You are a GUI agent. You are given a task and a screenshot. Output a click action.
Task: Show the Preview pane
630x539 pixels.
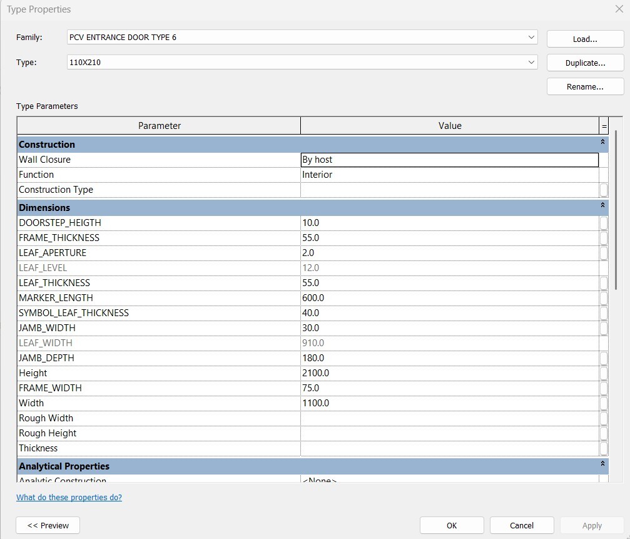point(48,525)
